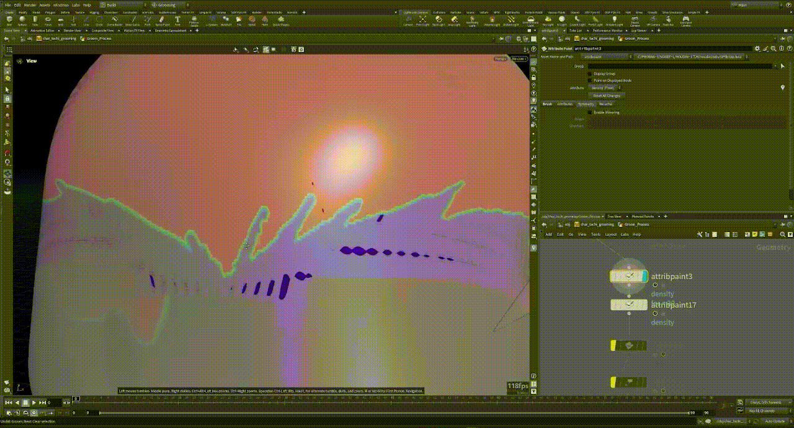
Task: Toggle the Display Group checkbox
Action: pyautogui.click(x=589, y=74)
